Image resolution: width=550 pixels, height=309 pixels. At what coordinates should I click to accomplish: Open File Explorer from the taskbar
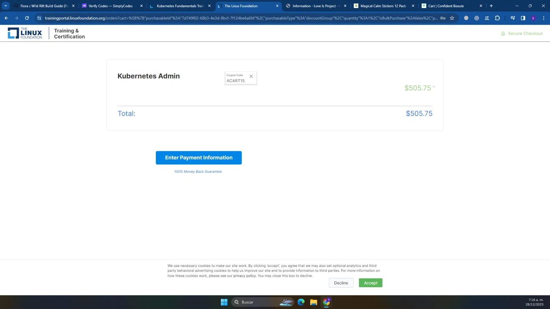tap(313, 302)
